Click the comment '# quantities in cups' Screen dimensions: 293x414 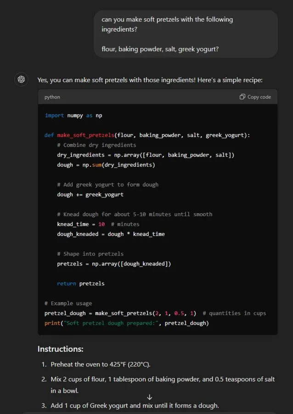click(x=234, y=313)
